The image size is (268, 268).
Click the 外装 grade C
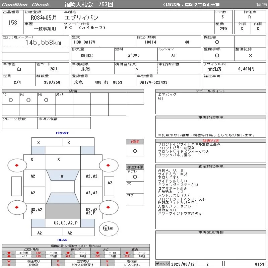click(x=242, y=29)
